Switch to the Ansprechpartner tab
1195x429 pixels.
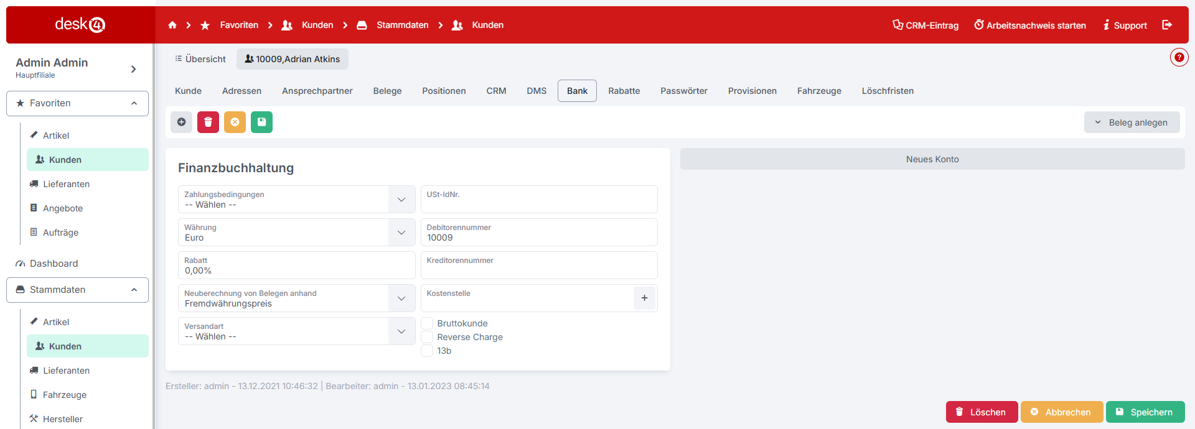(x=317, y=91)
